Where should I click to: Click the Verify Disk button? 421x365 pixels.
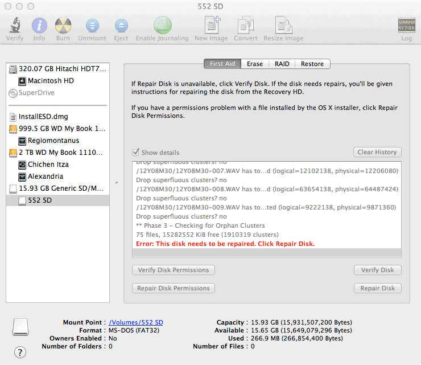pyautogui.click(x=377, y=270)
